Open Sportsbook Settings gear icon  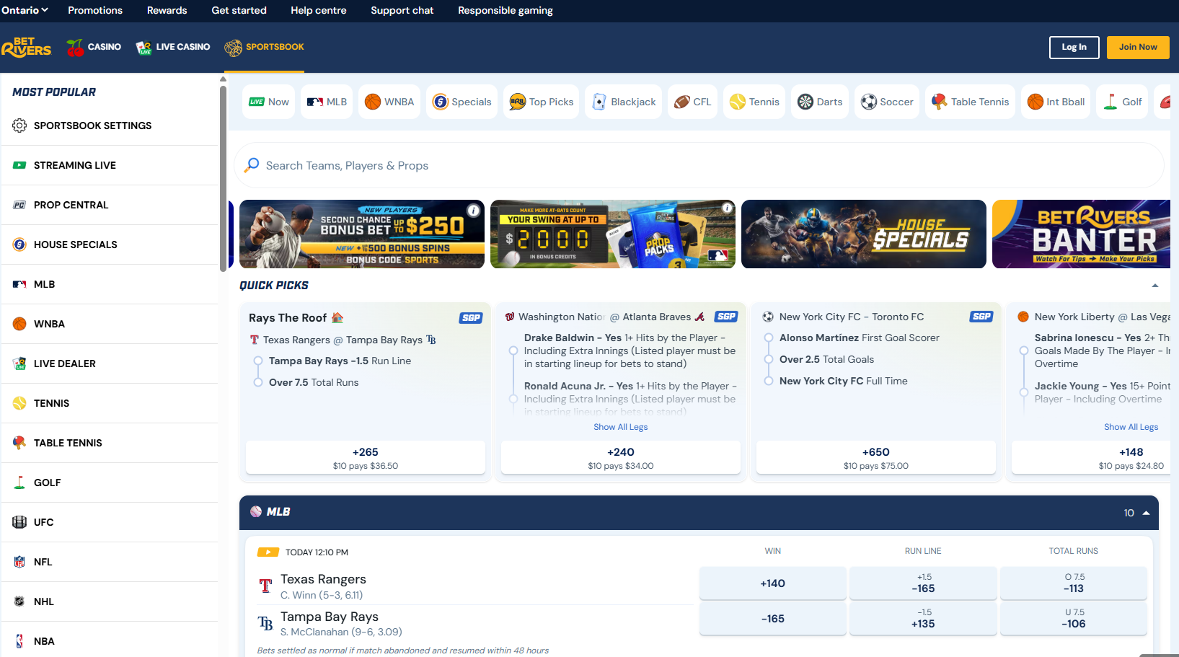19,125
